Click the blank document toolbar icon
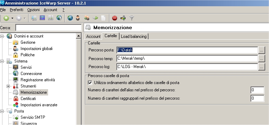The width and height of the screenshot is (269, 125). [x=103, y=18]
